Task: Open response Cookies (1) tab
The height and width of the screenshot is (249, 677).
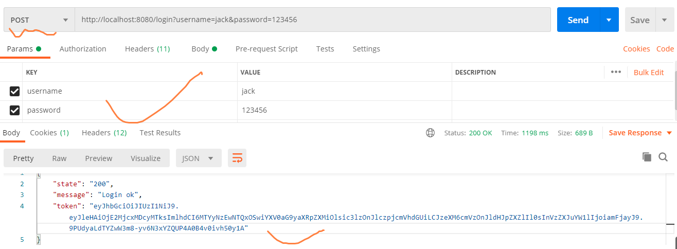Action: tap(49, 133)
